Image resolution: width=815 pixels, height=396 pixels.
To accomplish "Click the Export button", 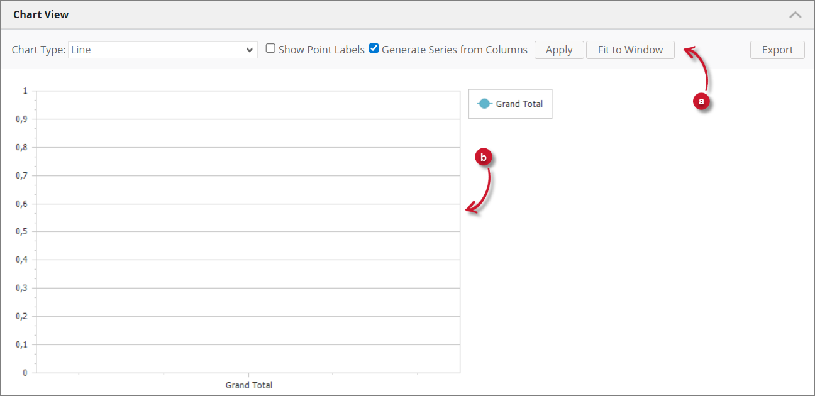I will coord(777,50).
